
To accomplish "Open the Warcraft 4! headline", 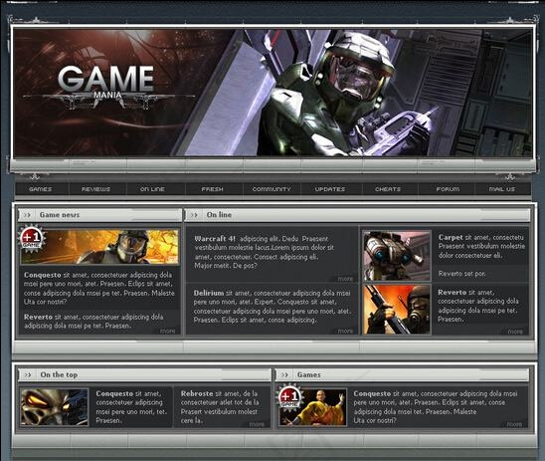I will click(215, 239).
